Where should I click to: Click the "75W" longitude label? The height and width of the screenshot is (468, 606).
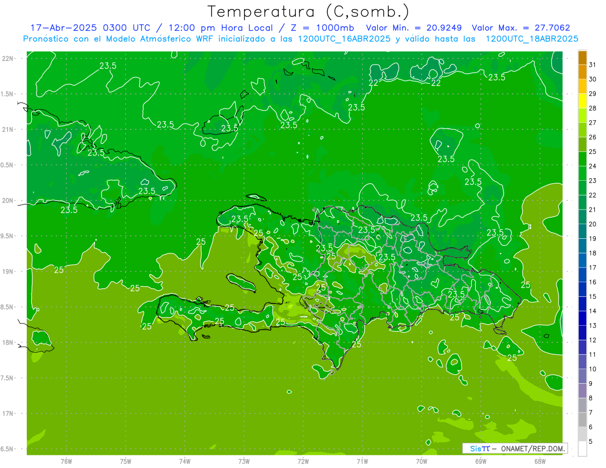(x=126, y=461)
